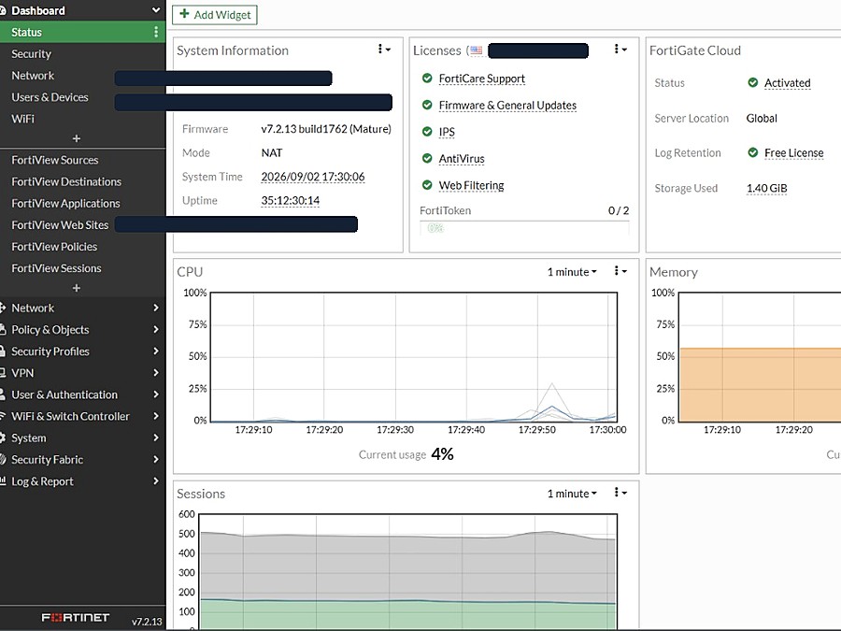Open the Users & Devices dashboard
Image resolution: width=841 pixels, height=631 pixels.
pos(50,97)
